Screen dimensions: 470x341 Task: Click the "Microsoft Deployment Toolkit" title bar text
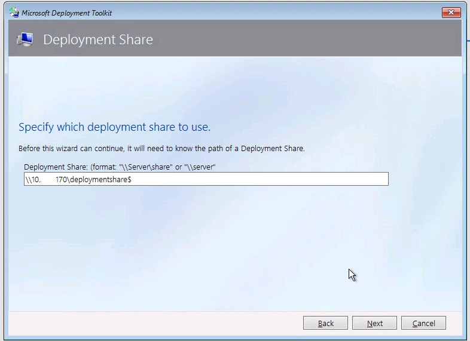67,13
